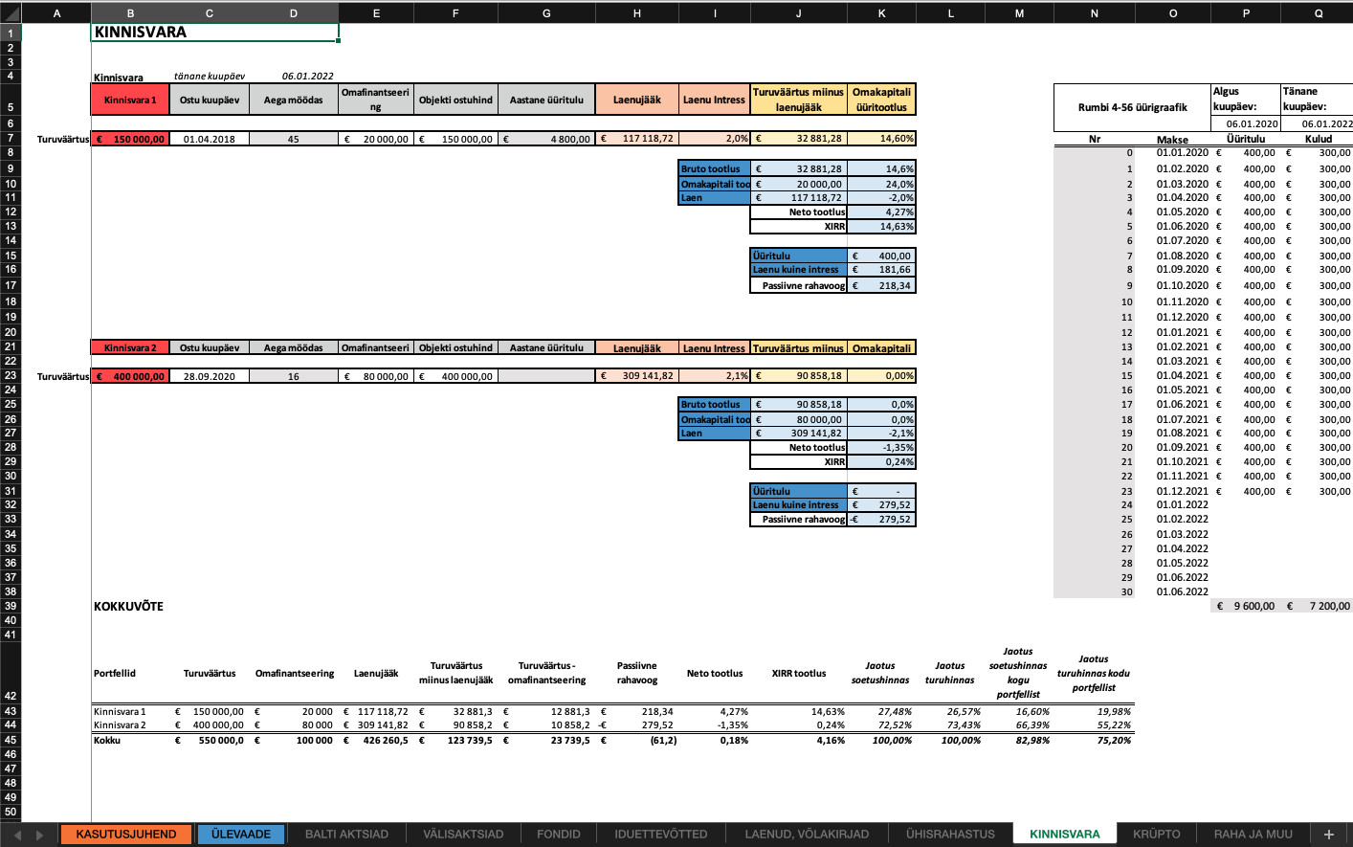Open the KASUTUSJUHEND sheet tab

[x=125, y=835]
